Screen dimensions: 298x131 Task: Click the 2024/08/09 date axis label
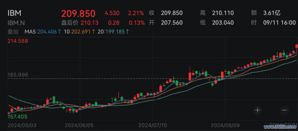pyautogui.click(x=225, y=125)
